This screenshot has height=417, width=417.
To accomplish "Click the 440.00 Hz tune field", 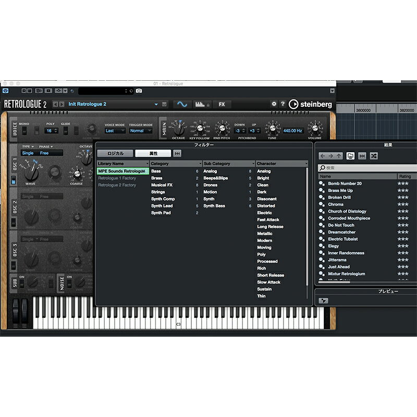I will 292,131.
